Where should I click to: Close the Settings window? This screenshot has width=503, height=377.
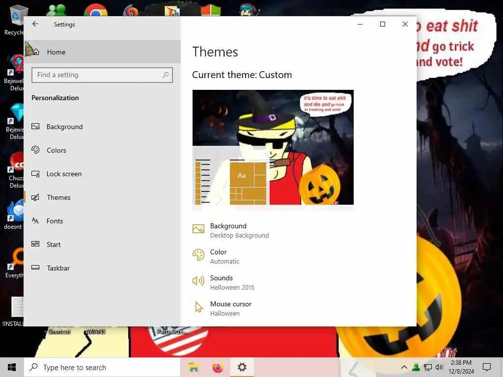click(x=405, y=24)
